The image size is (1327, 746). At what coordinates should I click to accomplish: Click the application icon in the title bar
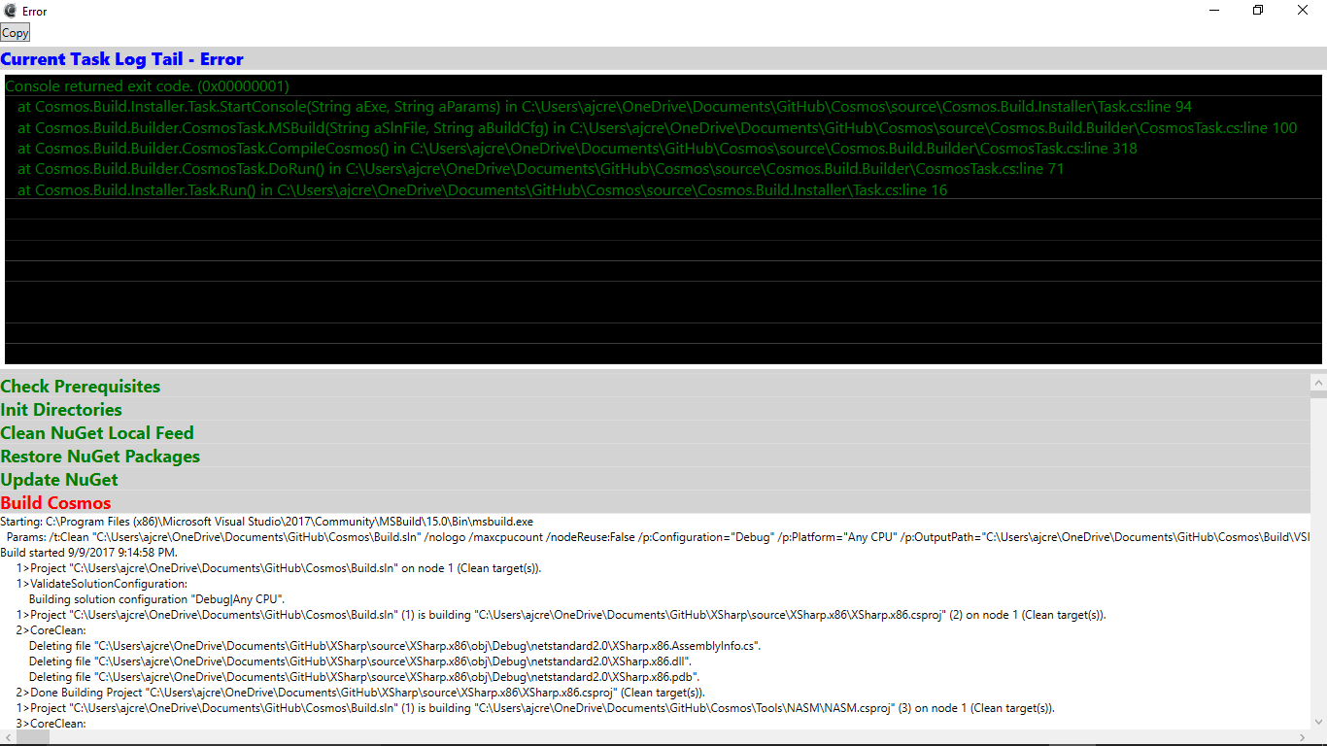(x=10, y=11)
